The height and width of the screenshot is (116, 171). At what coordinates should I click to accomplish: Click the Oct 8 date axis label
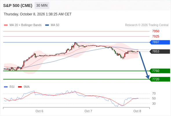137,111
